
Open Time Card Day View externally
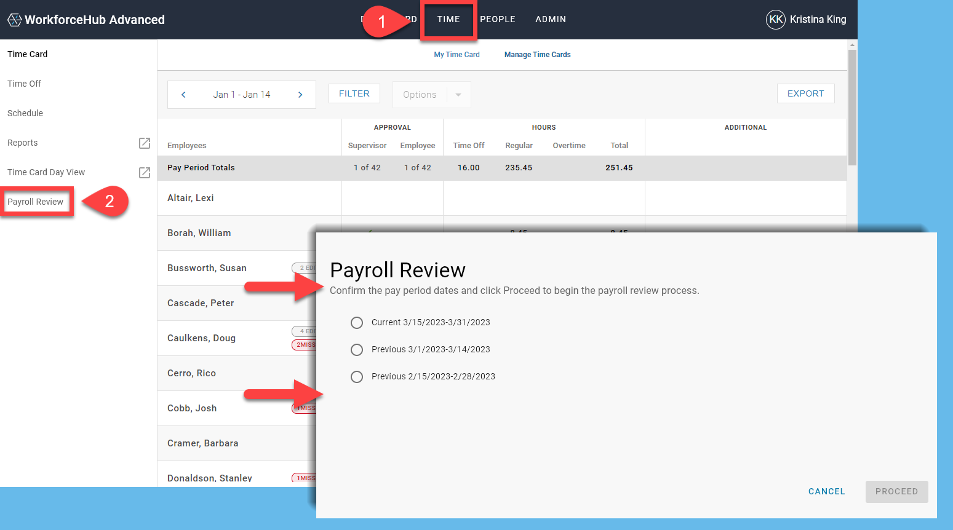[x=144, y=173]
